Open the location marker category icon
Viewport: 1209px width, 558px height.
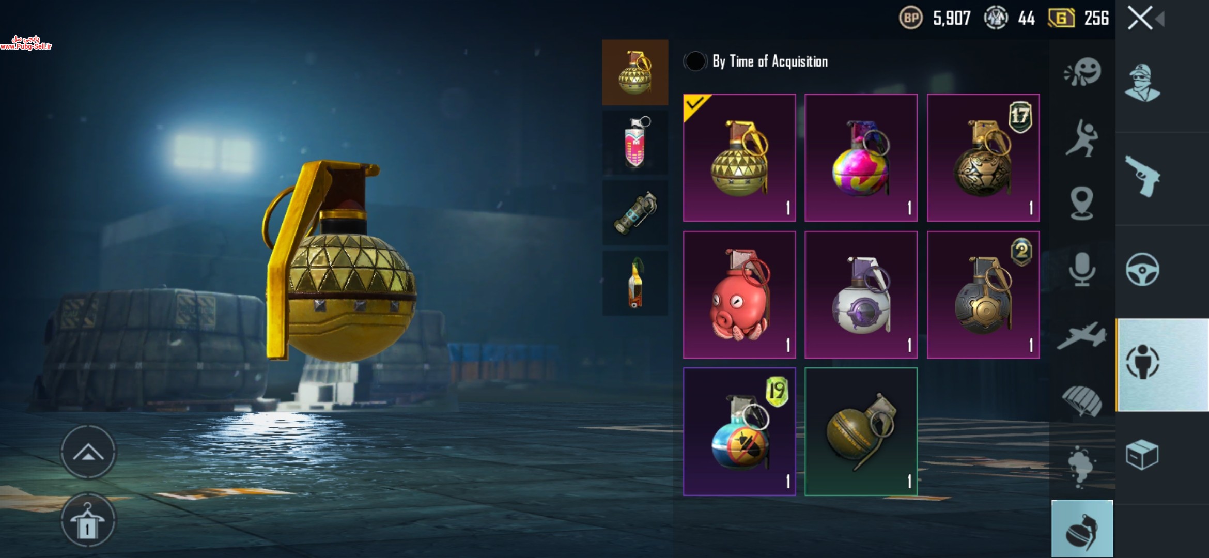pyautogui.click(x=1082, y=204)
